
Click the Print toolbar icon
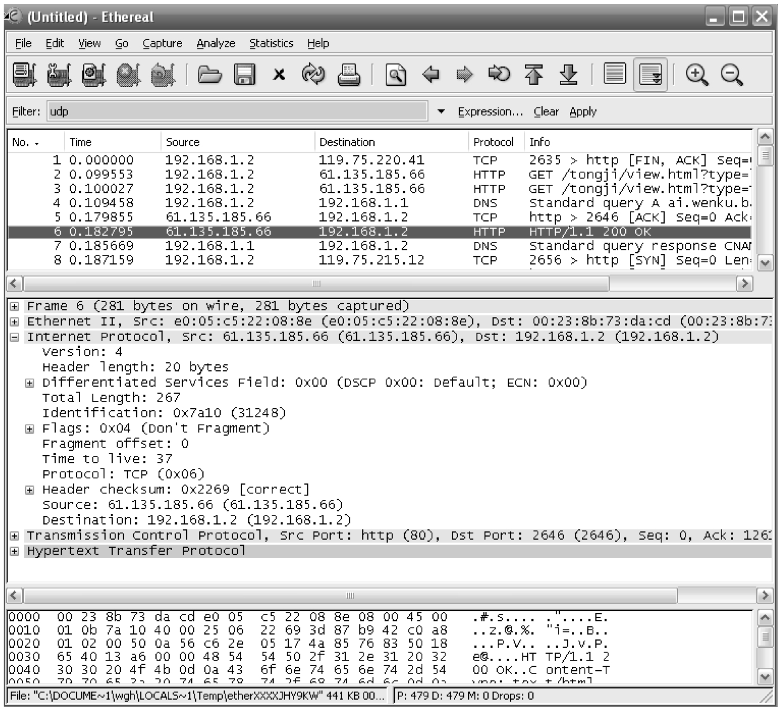click(349, 74)
